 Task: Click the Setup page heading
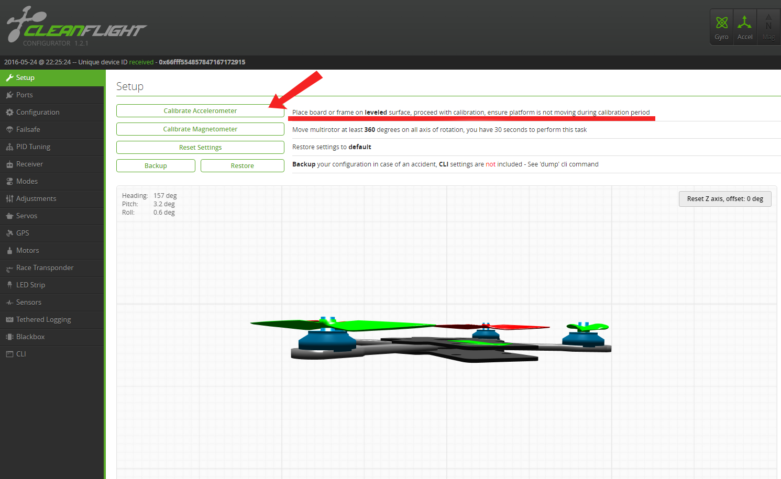pos(130,87)
